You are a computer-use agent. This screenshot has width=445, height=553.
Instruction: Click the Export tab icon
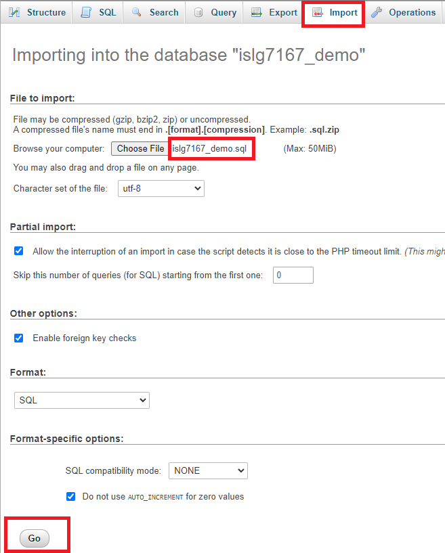[256, 12]
